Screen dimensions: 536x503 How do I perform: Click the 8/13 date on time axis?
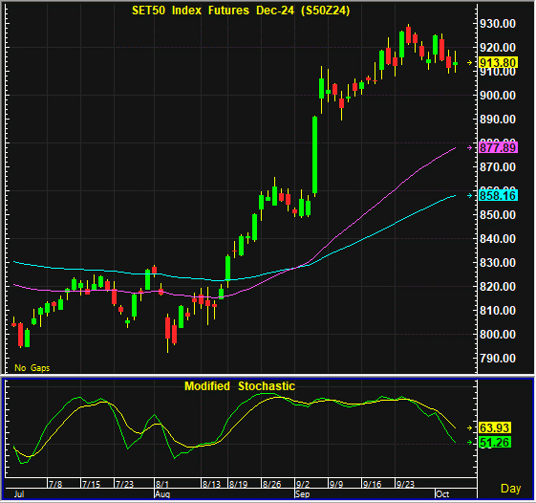[211, 484]
